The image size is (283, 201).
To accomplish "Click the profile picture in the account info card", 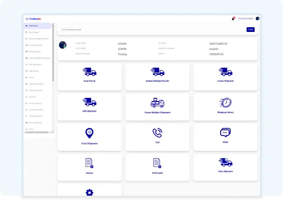I will pos(63,45).
